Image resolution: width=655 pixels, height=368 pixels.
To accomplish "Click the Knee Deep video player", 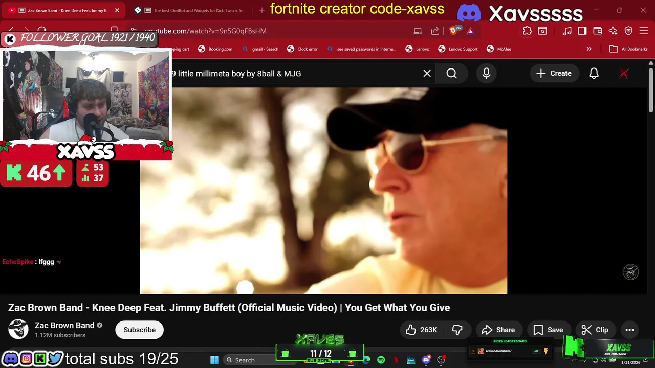I will click(x=323, y=191).
